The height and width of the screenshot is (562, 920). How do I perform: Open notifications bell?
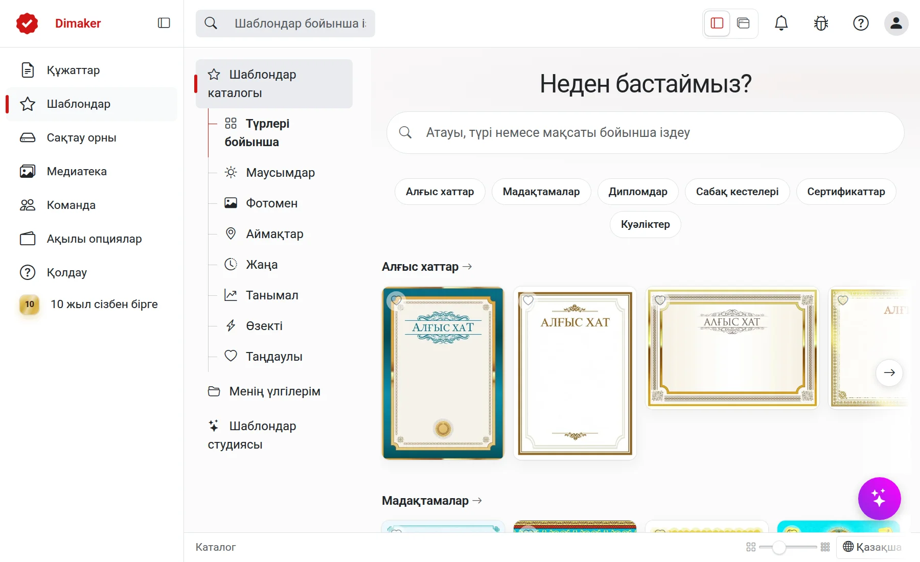pos(781,23)
